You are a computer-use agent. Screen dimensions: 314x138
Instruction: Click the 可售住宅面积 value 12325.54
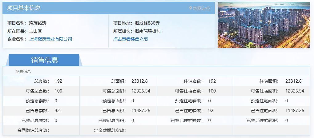[295, 91]
